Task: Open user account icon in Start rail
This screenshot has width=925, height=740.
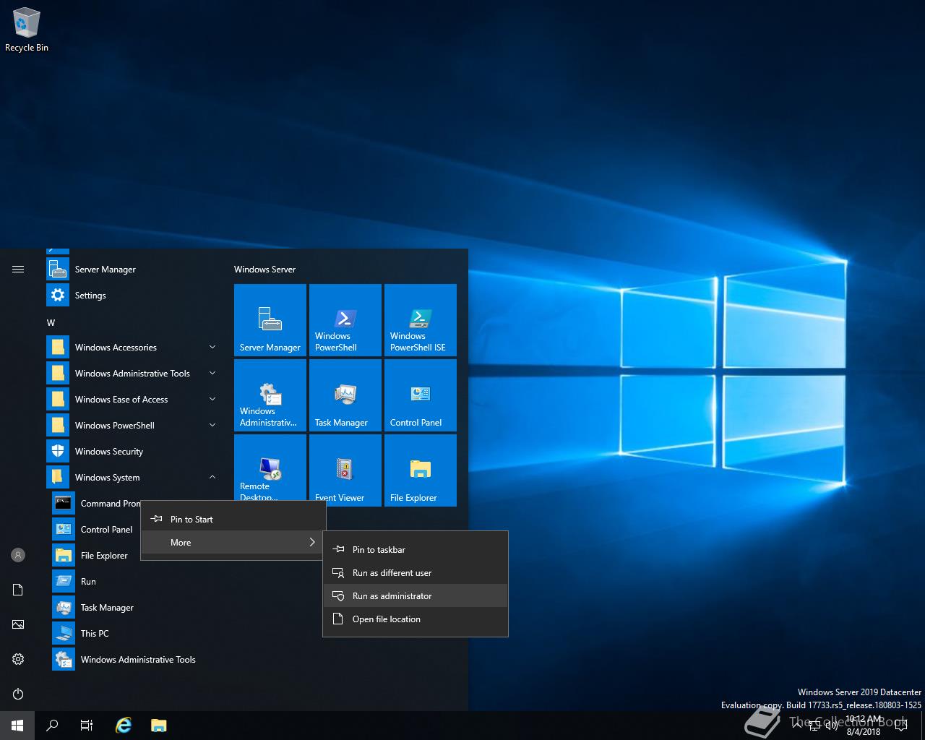Action: pyautogui.click(x=18, y=555)
